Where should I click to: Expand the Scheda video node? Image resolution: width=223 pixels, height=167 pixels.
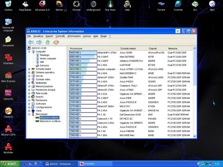(29, 79)
